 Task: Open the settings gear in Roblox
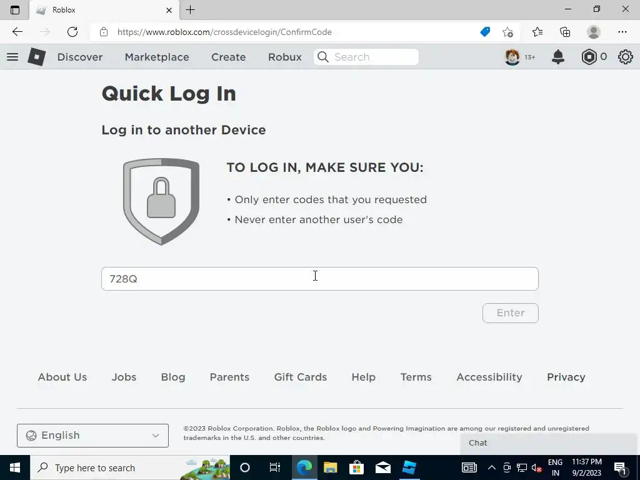625,57
